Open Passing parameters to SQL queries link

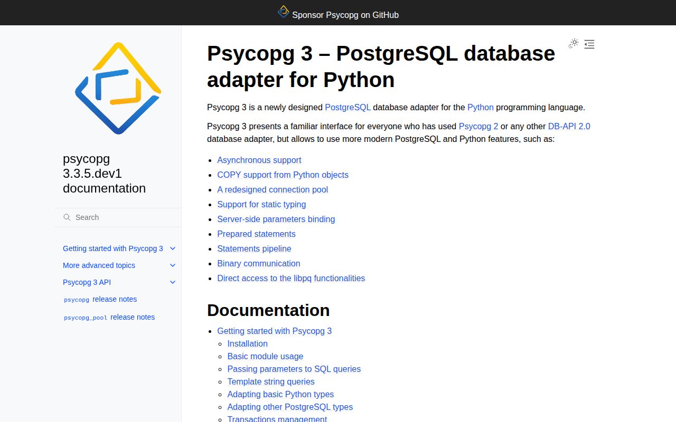click(x=294, y=369)
